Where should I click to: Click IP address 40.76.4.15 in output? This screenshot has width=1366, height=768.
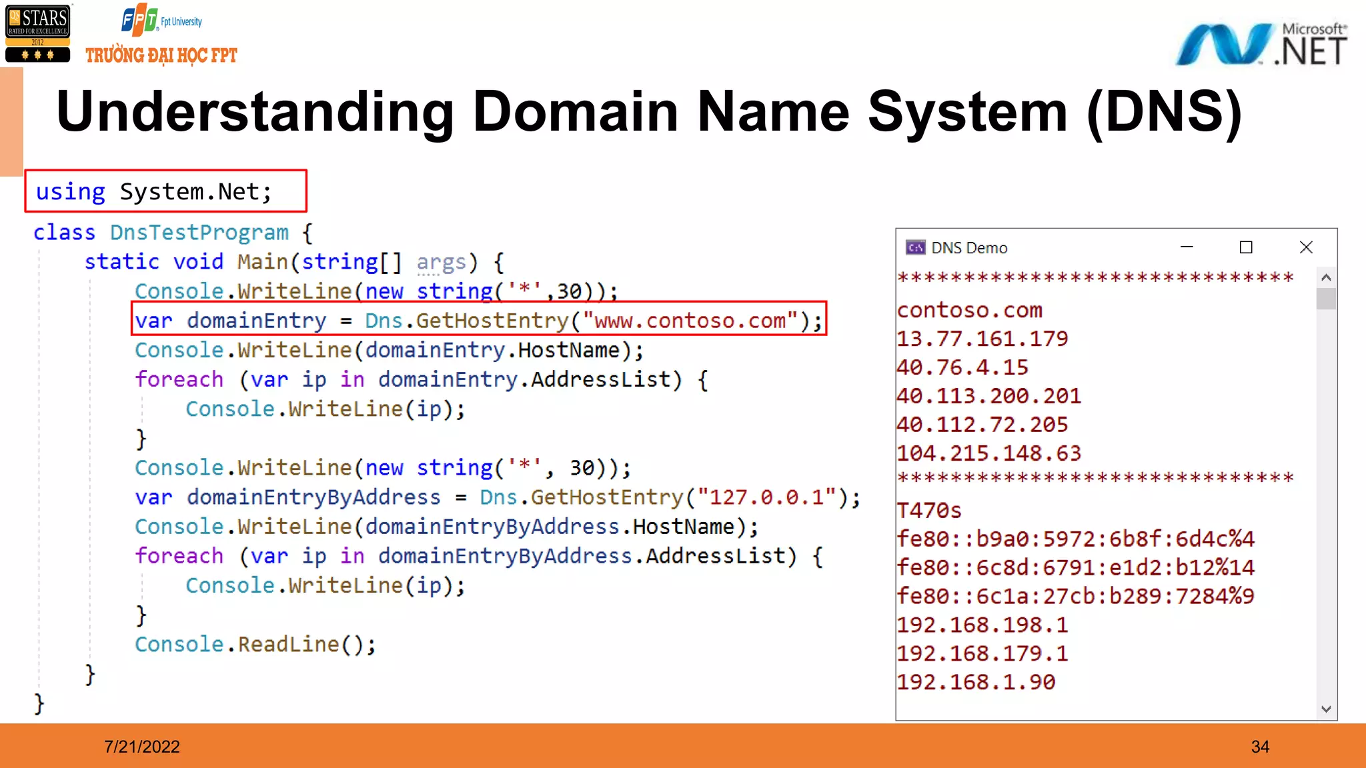pos(962,367)
